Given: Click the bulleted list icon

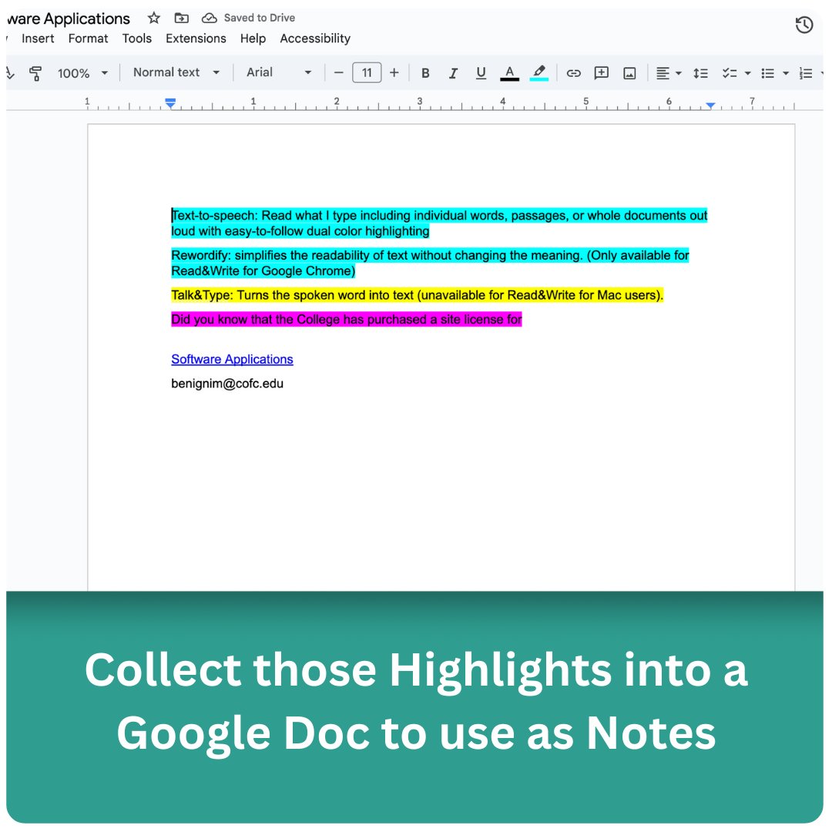Looking at the screenshot, I should [x=767, y=73].
